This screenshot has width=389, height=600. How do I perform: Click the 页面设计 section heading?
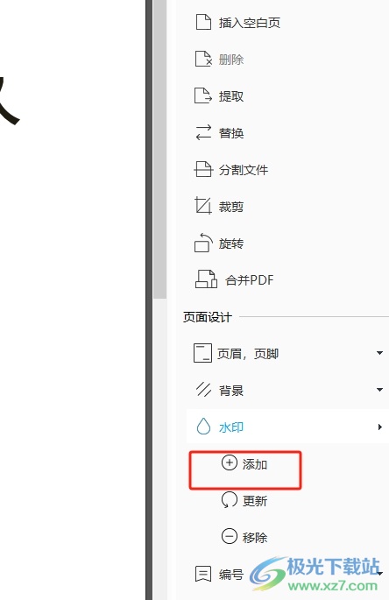pyautogui.click(x=207, y=317)
